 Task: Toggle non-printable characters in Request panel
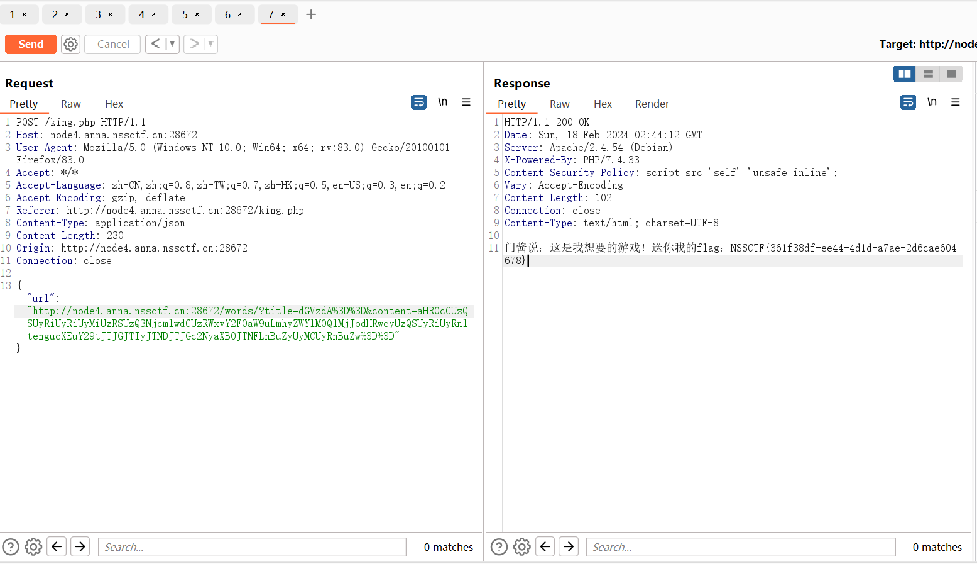coord(443,102)
